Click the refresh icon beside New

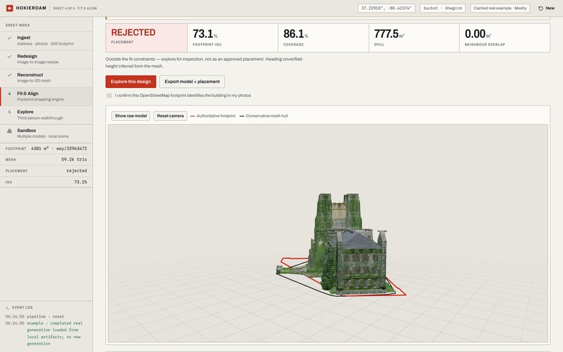point(541,8)
